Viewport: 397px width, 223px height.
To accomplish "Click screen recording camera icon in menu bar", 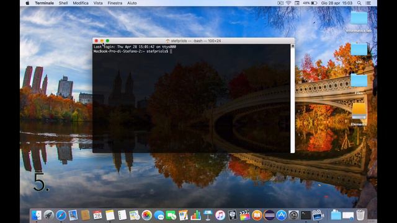I will click(280, 3).
